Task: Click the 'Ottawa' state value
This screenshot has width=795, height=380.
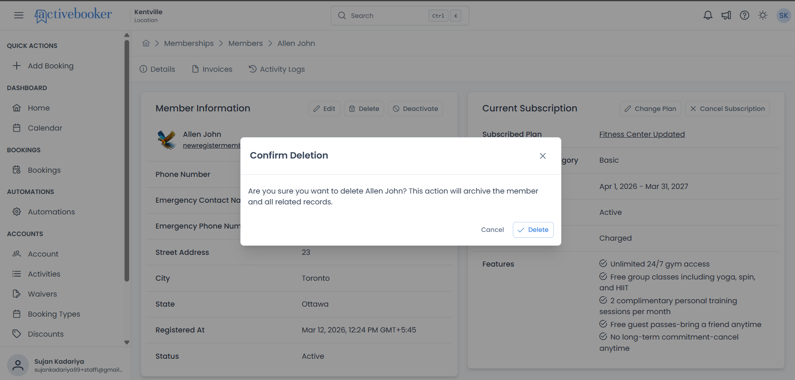Action: point(315,304)
